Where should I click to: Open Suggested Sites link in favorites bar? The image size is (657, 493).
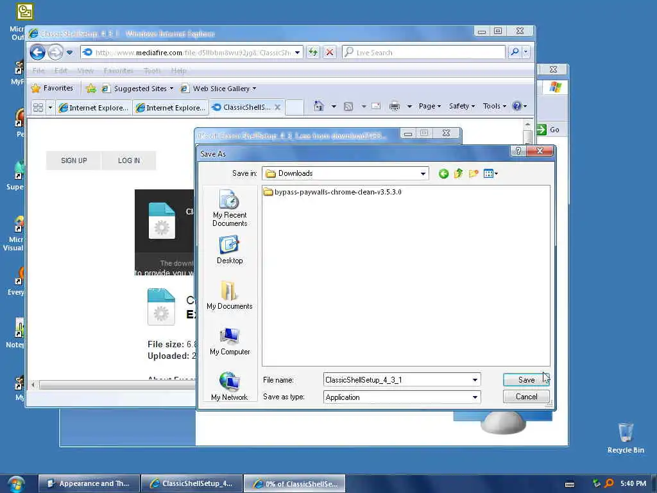(137, 89)
